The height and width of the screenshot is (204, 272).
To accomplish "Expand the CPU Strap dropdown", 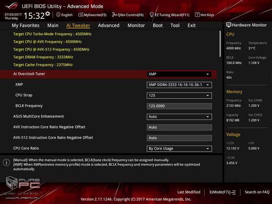I will pyautogui.click(x=179, y=95).
